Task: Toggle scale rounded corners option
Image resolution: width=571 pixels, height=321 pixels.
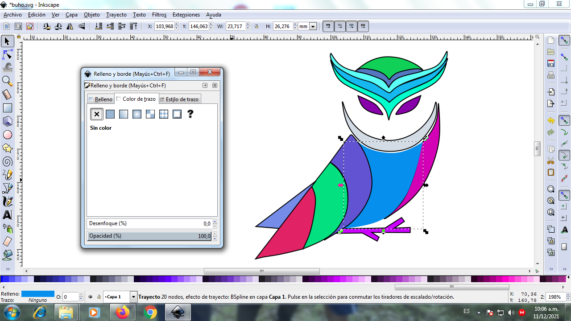Action: coord(339,26)
